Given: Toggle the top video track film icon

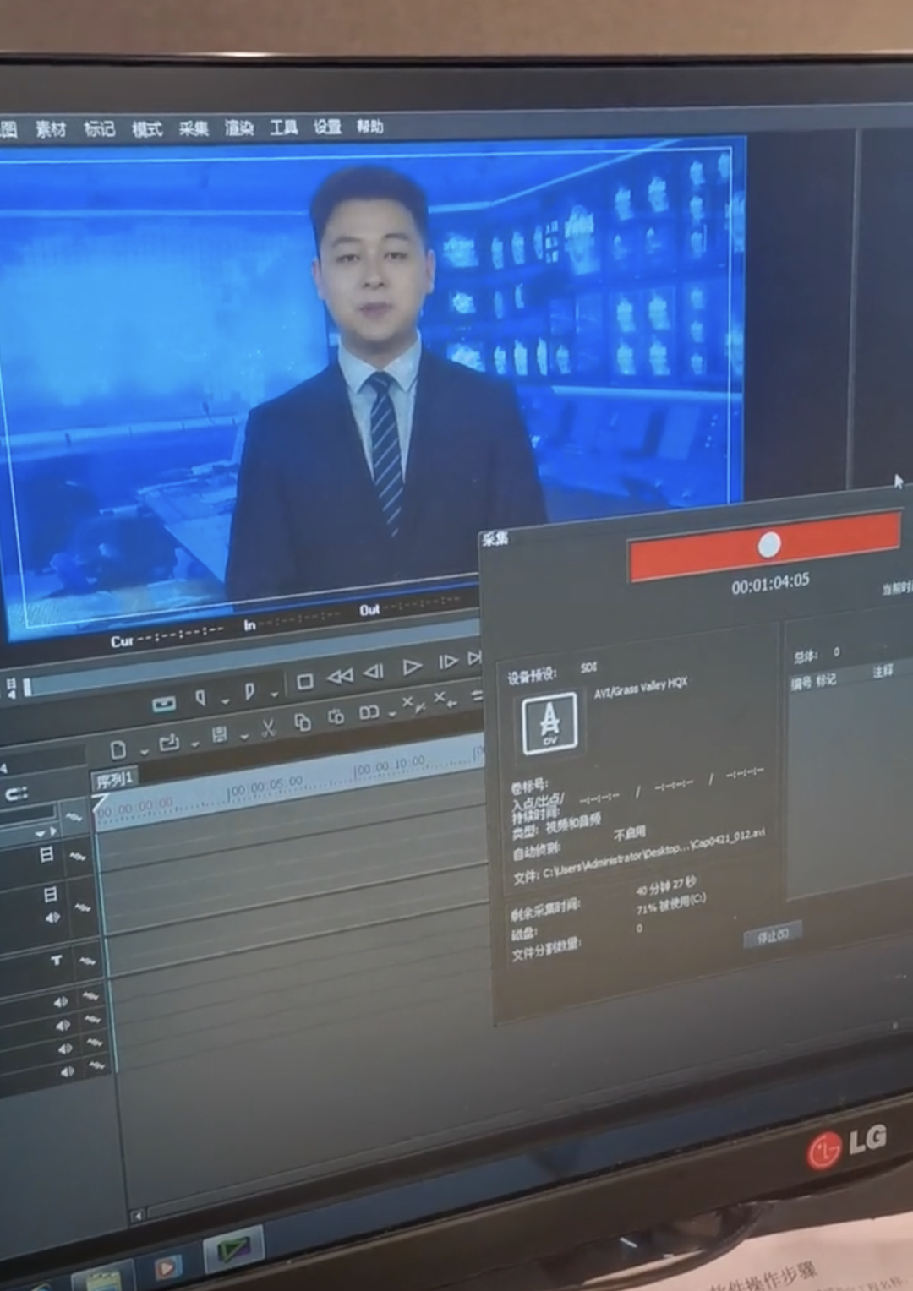Looking at the screenshot, I should click(x=46, y=855).
